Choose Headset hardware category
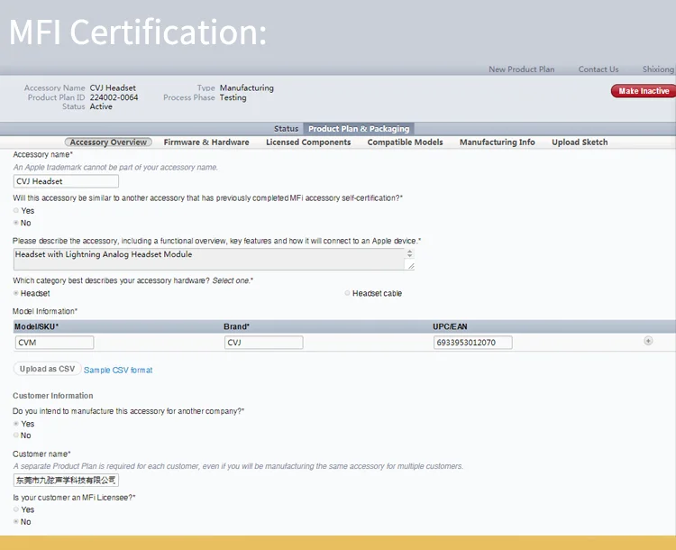676x550 pixels. click(16, 293)
